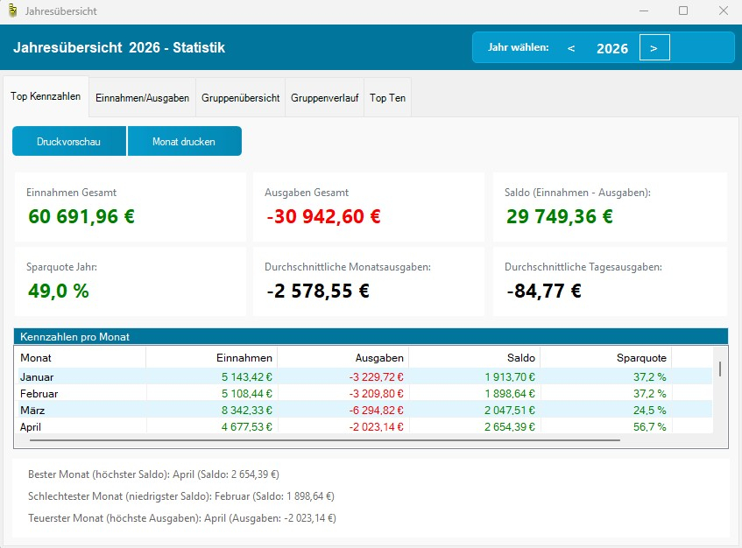
Task: Maximize the Jahresübersicht window
Action: [x=683, y=11]
